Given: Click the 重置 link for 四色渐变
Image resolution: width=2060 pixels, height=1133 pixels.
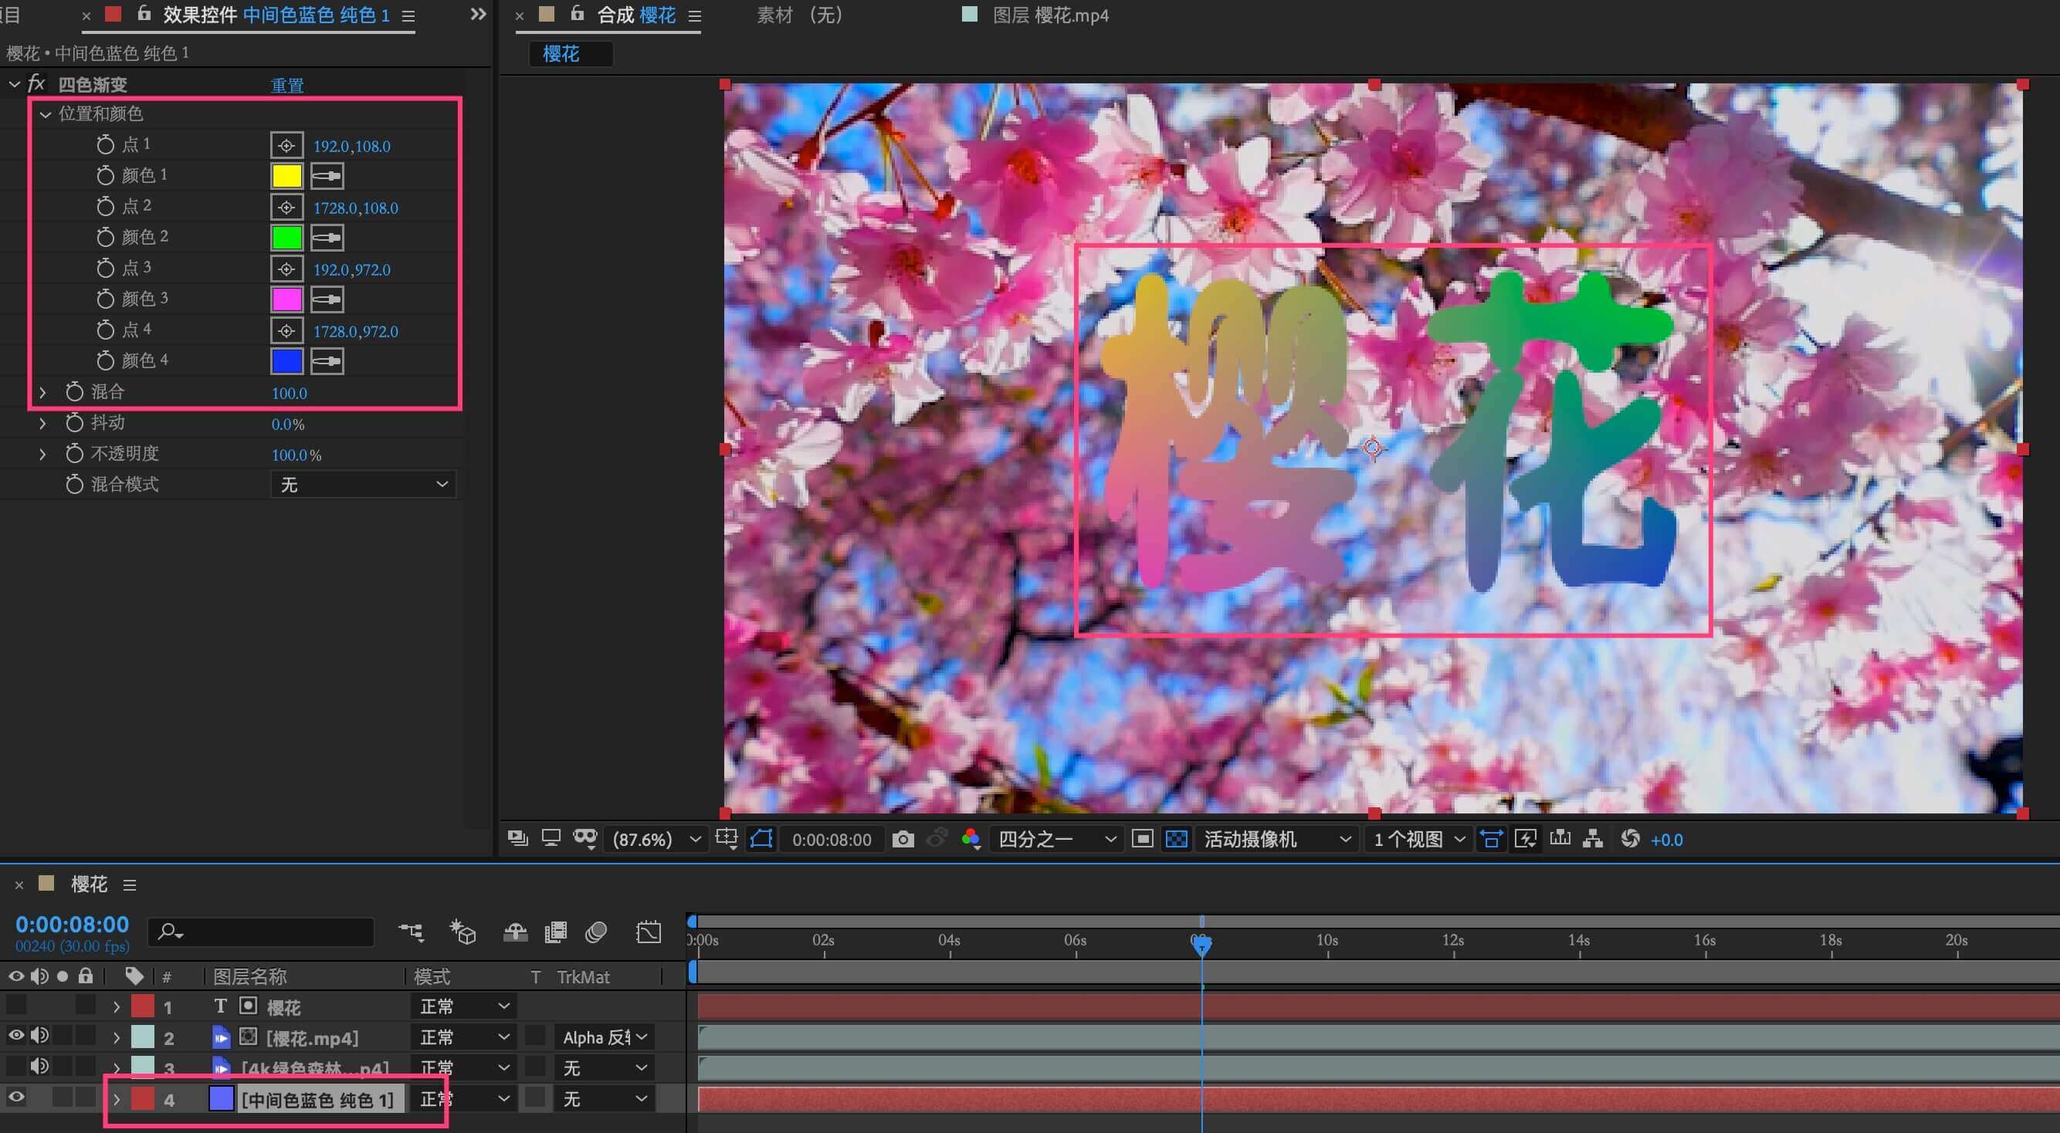Looking at the screenshot, I should [287, 85].
